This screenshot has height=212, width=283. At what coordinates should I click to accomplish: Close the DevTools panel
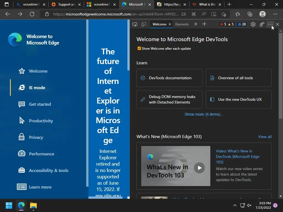(277, 24)
